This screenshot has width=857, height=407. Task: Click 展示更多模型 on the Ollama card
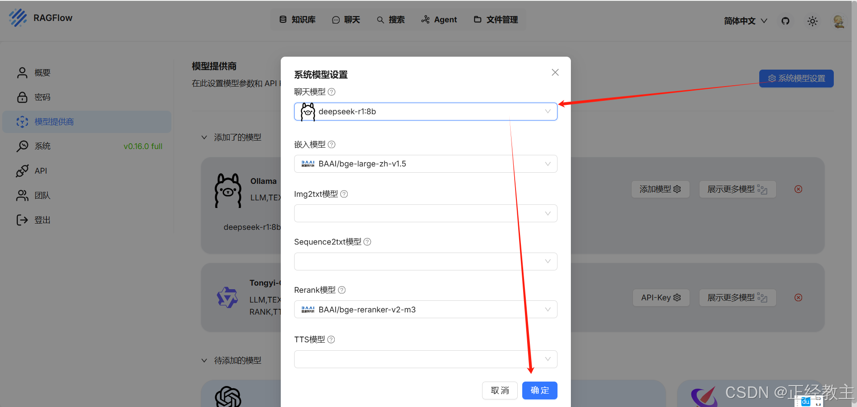[737, 189]
